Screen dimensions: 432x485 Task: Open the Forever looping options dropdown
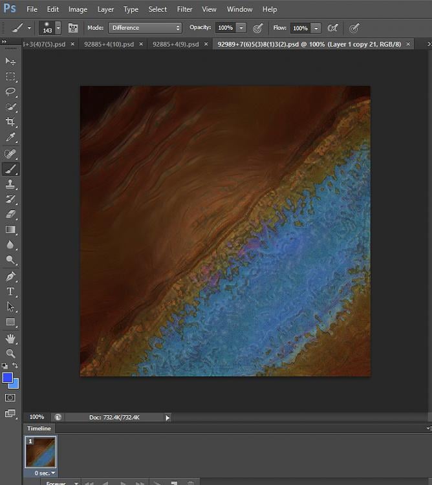pos(61,483)
